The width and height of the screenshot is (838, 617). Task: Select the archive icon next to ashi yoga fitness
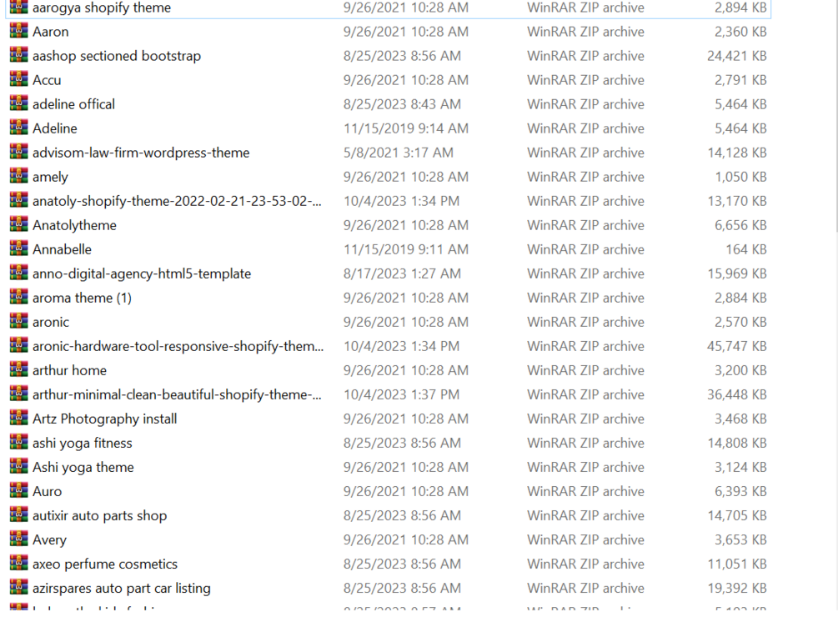pos(18,442)
